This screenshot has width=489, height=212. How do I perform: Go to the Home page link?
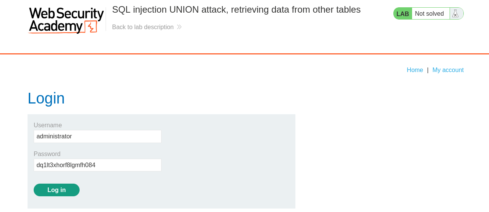click(415, 70)
